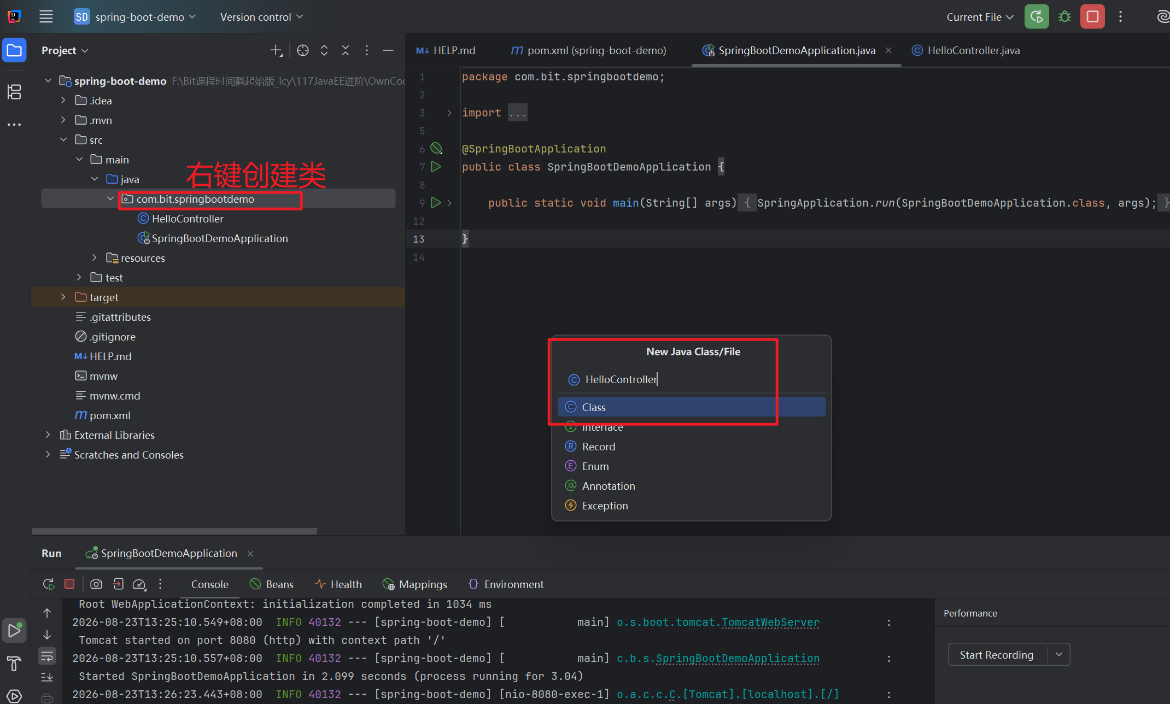Close the SpringBootDemoApplication.java tab

888,50
